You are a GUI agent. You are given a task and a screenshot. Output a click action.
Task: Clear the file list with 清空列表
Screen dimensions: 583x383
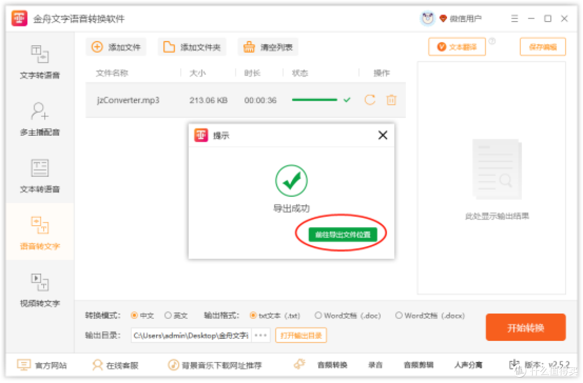pyautogui.click(x=268, y=47)
